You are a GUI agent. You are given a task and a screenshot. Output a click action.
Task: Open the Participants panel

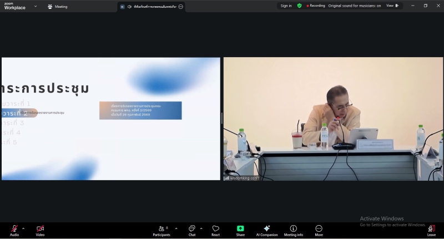click(x=161, y=229)
